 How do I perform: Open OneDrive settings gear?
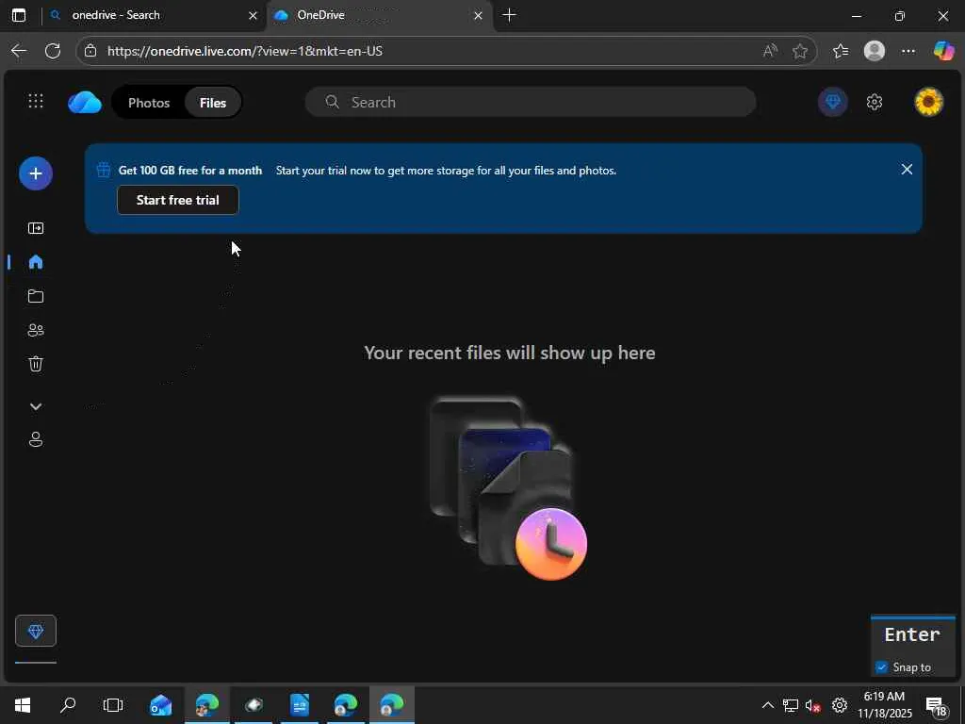coord(875,102)
